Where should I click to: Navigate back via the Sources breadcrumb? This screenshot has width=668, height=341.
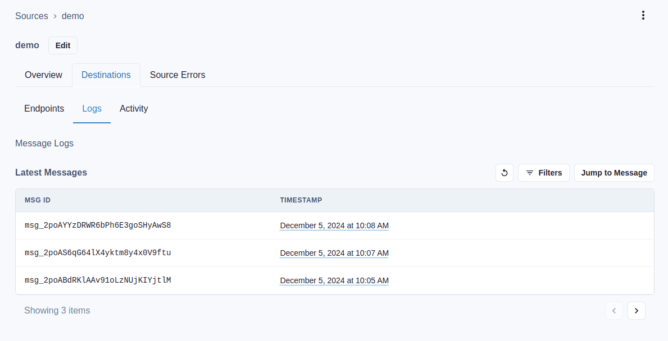(x=31, y=16)
